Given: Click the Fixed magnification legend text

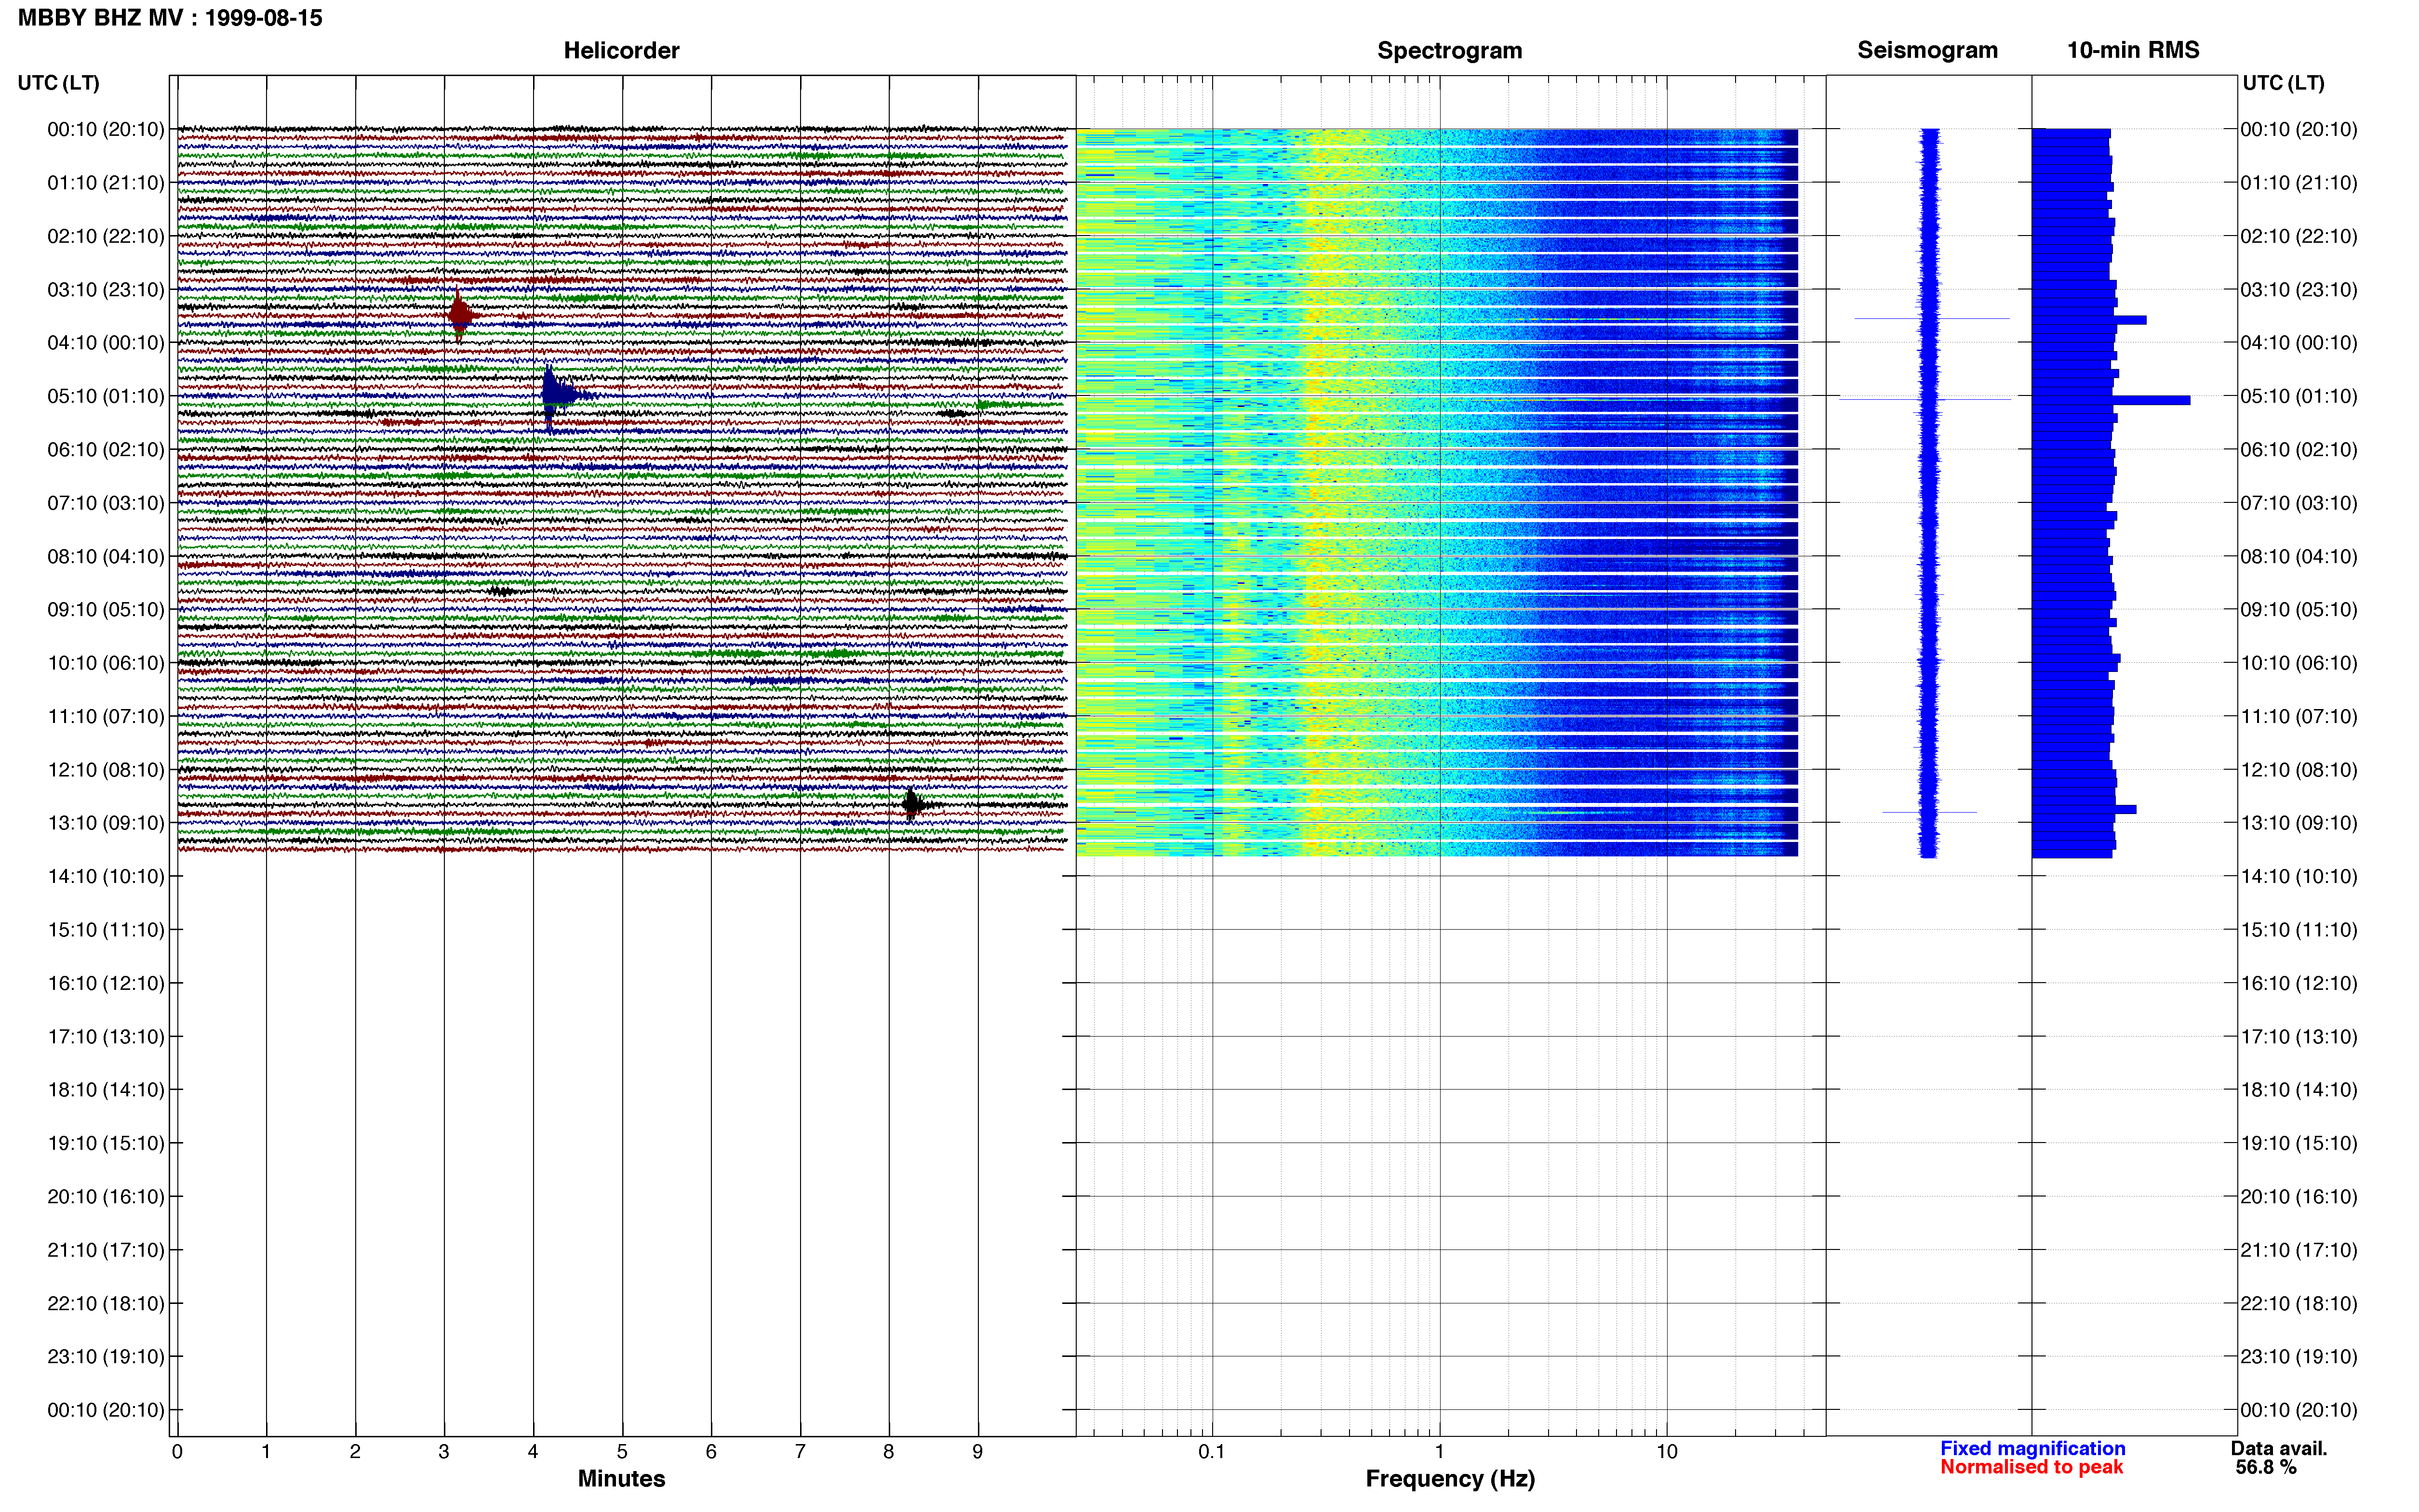Looking at the screenshot, I should point(2032,1448).
